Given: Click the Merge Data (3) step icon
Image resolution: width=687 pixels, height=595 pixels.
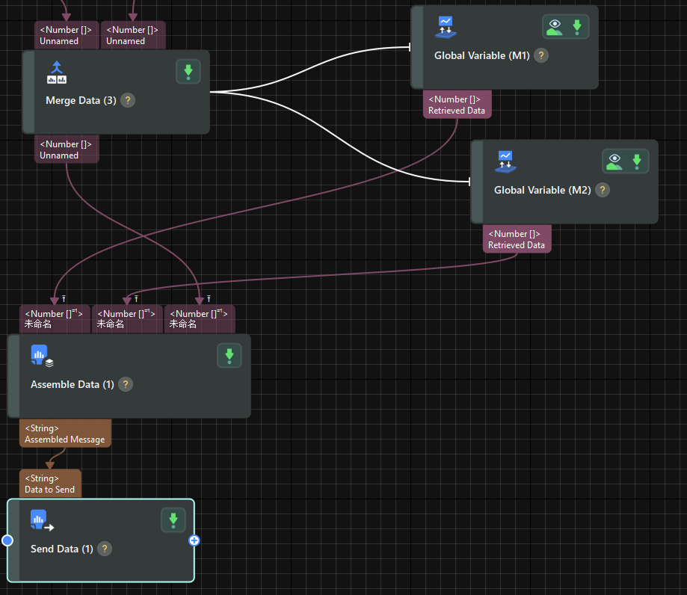Looking at the screenshot, I should (57, 73).
